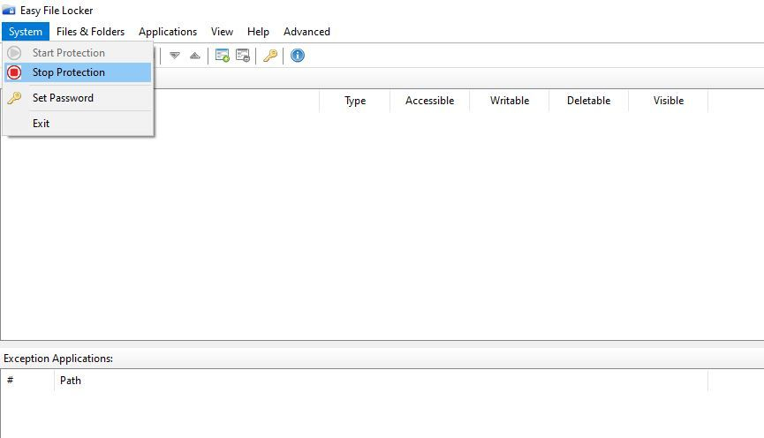
Task: Close the open System menu
Action: 26,32
